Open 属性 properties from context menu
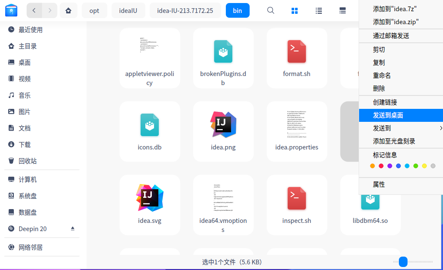 click(401, 184)
